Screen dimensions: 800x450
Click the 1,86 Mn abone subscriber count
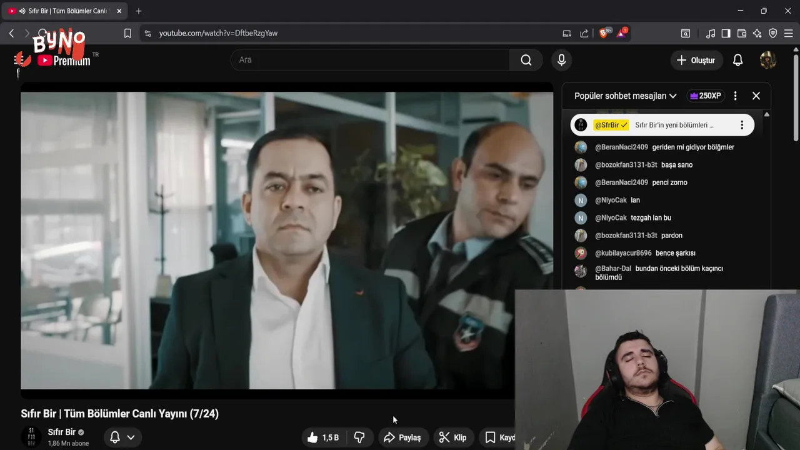coord(69,443)
